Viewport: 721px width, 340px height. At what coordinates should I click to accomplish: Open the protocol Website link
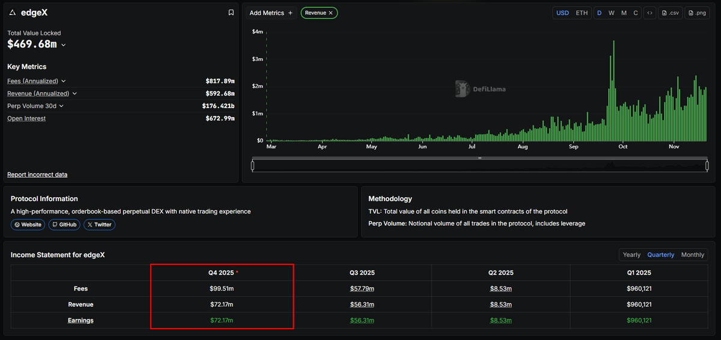(x=28, y=225)
